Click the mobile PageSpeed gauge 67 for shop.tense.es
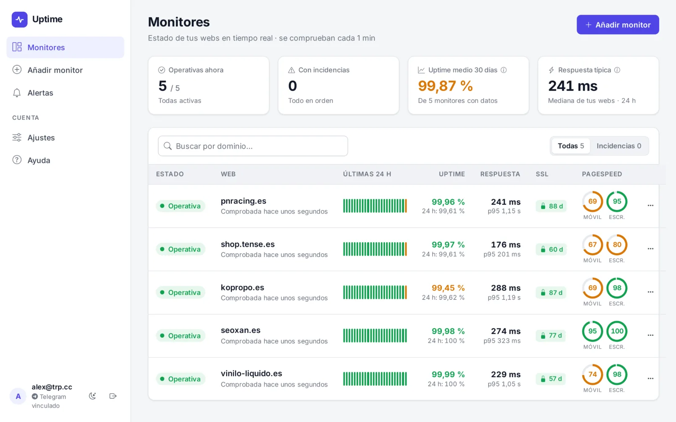The height and width of the screenshot is (422, 676). [593, 245]
